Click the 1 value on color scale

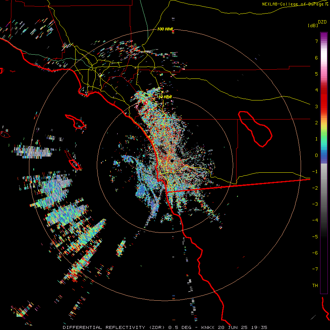pyautogui.click(x=316, y=139)
